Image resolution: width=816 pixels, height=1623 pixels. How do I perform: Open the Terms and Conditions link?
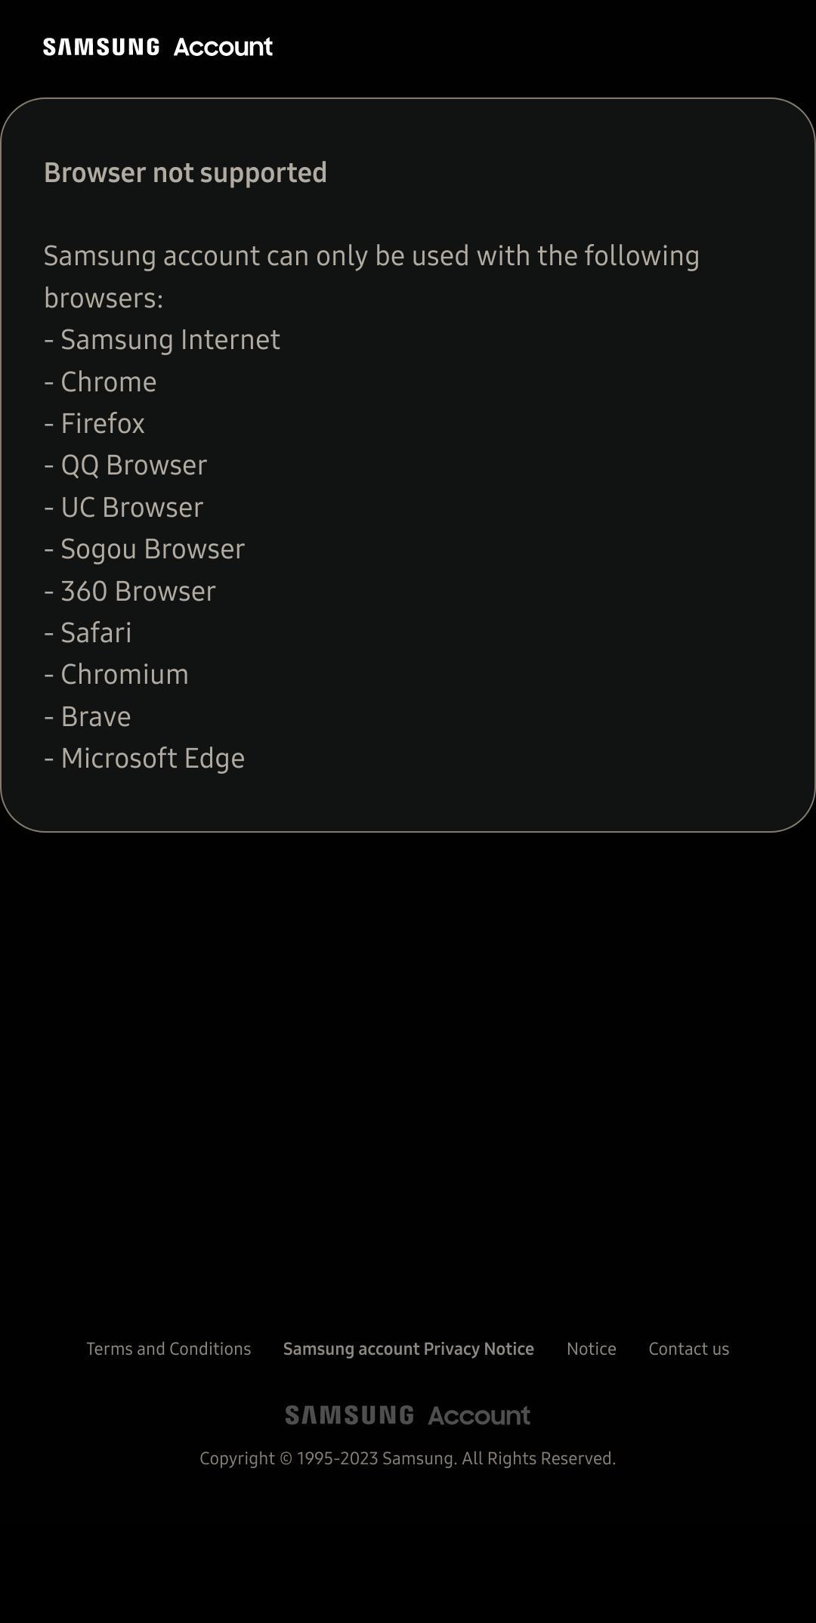click(x=168, y=1348)
